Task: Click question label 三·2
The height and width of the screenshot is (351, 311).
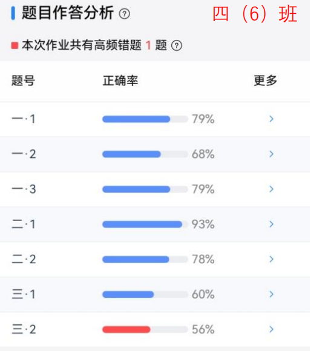Action: click(x=24, y=329)
